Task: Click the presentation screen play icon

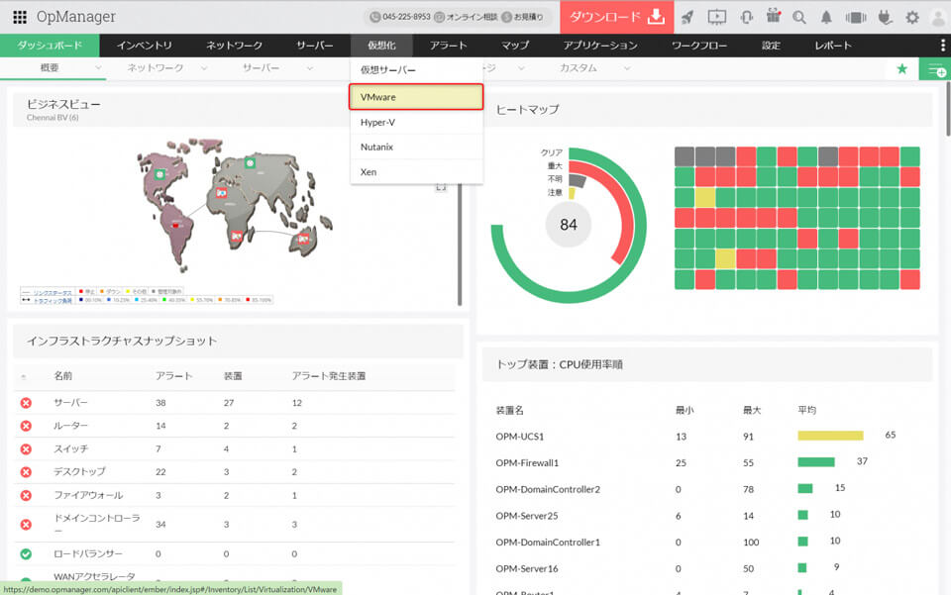Action: tap(717, 17)
